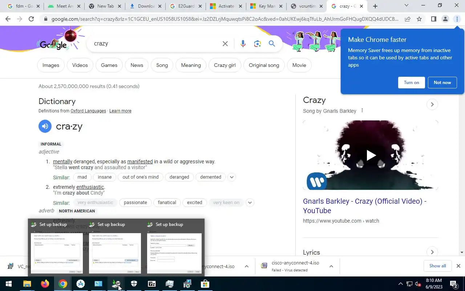The height and width of the screenshot is (291, 465).
Task: Start voice search with microphone icon
Action: click(x=243, y=44)
